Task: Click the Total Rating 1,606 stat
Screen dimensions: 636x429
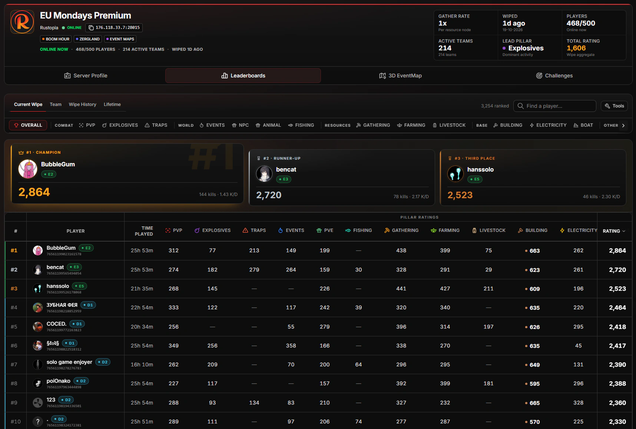Action: (x=594, y=48)
